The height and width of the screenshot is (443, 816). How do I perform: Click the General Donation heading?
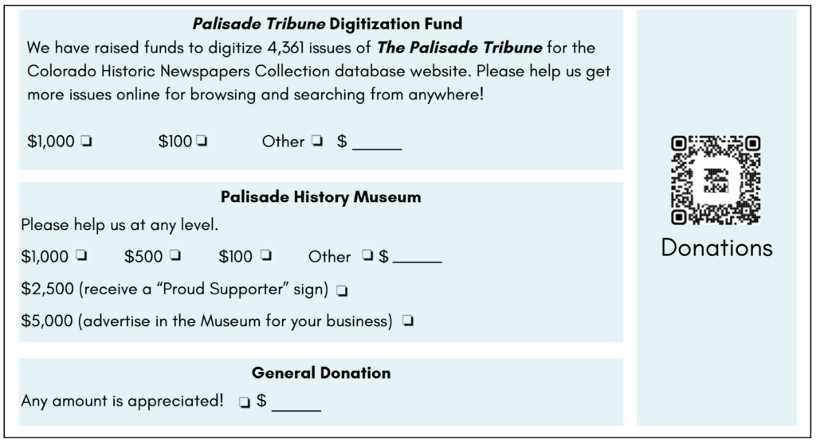321,373
